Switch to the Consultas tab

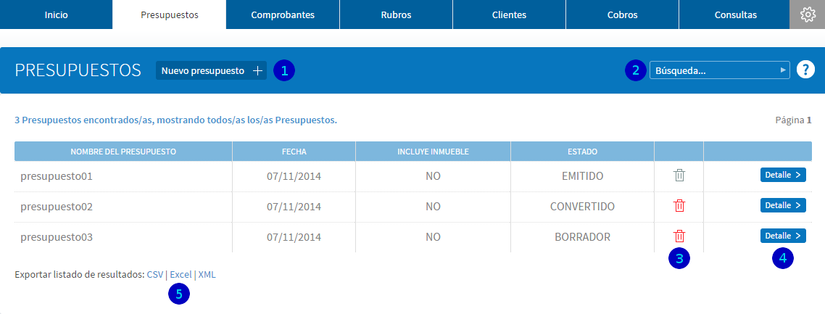[736, 15]
